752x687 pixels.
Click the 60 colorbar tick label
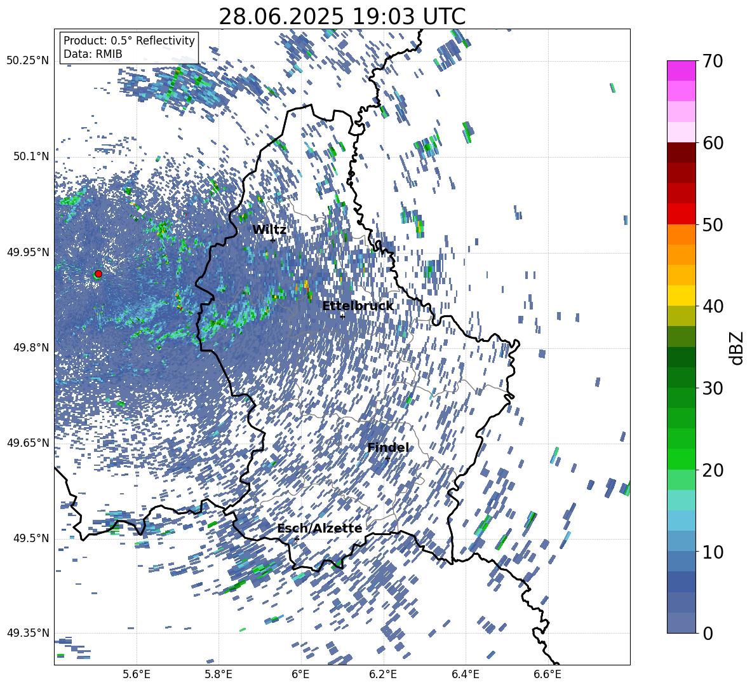pyautogui.click(x=713, y=143)
